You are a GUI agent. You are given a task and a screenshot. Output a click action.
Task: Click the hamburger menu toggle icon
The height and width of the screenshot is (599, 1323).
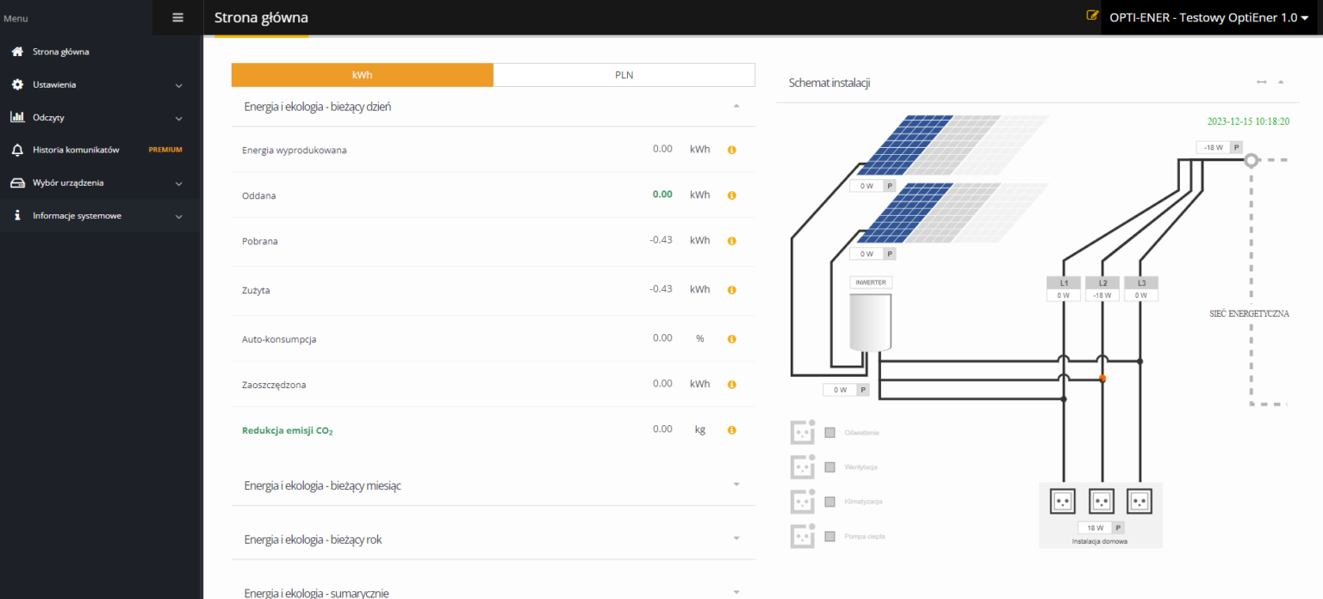click(x=177, y=17)
